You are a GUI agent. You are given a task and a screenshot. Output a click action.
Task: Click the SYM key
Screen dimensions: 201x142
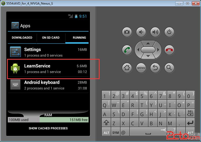pyautogui.click(x=116, y=132)
